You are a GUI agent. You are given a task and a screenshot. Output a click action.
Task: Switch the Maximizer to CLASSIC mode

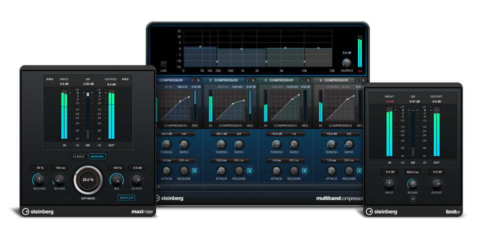(x=79, y=157)
